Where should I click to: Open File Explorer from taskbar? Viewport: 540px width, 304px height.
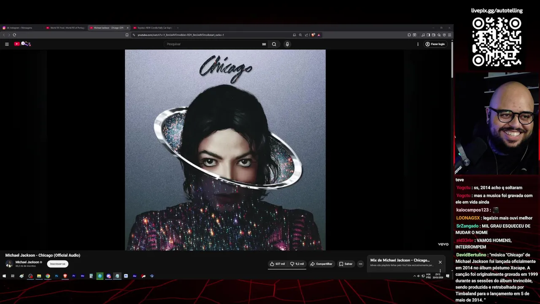pyautogui.click(x=39, y=276)
